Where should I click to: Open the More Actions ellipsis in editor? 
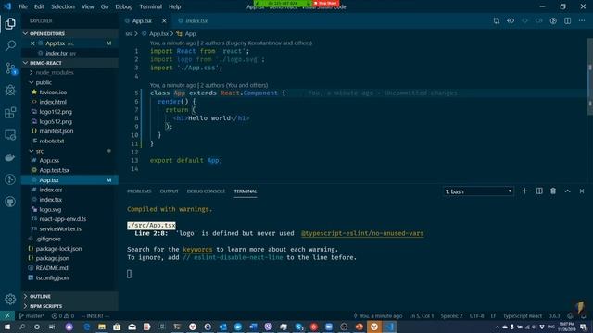click(582, 20)
